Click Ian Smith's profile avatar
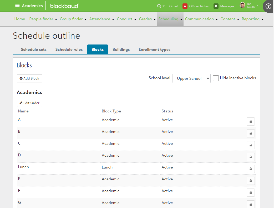The width and height of the screenshot is (274, 208). (x=242, y=5)
